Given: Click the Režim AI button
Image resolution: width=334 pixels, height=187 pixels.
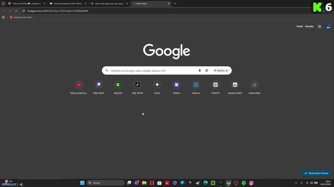Looking at the screenshot, I should tap(221, 71).
